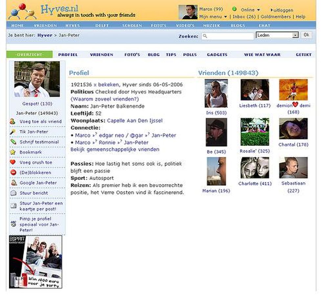
Task: Open the Inbox (26) link
Action: click(x=244, y=17)
